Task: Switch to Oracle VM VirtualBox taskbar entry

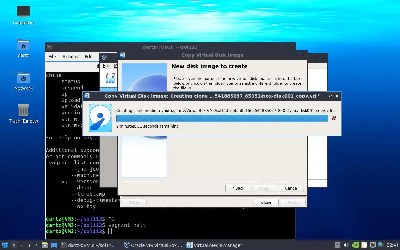Action: pos(153,245)
